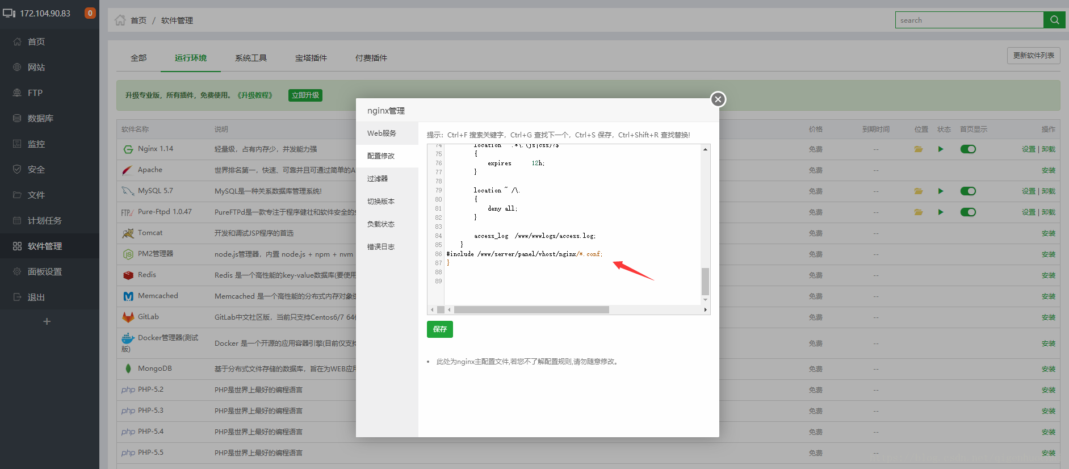Click the home icon in breadcrumb

120,20
